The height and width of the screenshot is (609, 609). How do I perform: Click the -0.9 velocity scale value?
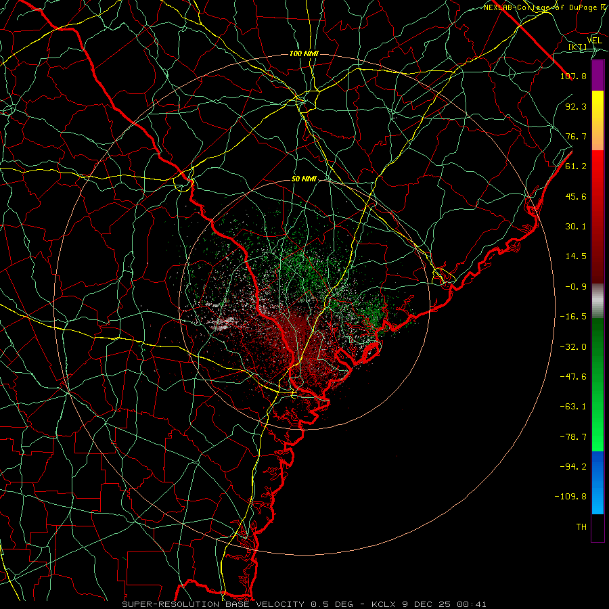pyautogui.click(x=576, y=287)
